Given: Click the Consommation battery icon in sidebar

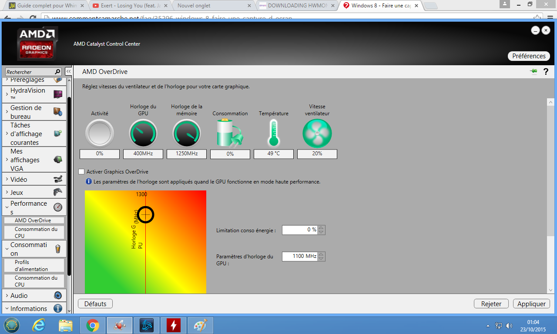Looking at the screenshot, I should (x=58, y=249).
